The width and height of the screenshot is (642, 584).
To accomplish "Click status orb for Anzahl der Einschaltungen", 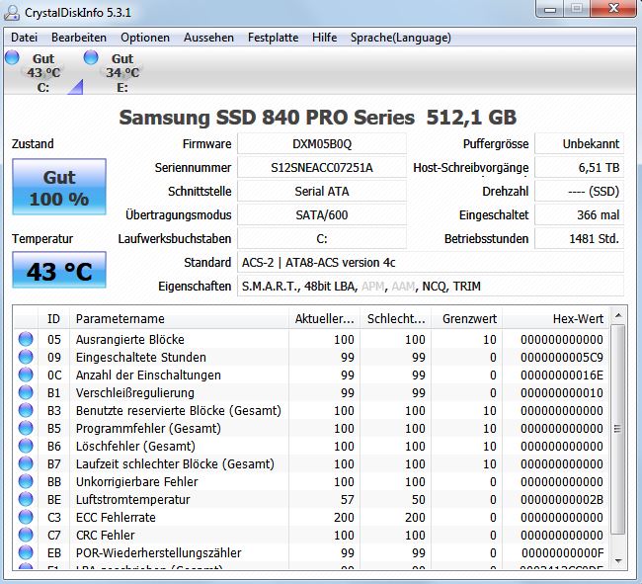I will [x=26, y=375].
